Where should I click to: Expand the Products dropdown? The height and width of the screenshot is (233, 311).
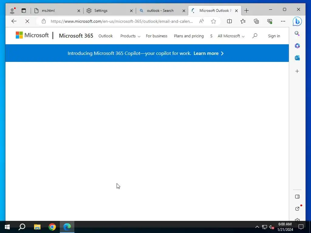pos(130,36)
